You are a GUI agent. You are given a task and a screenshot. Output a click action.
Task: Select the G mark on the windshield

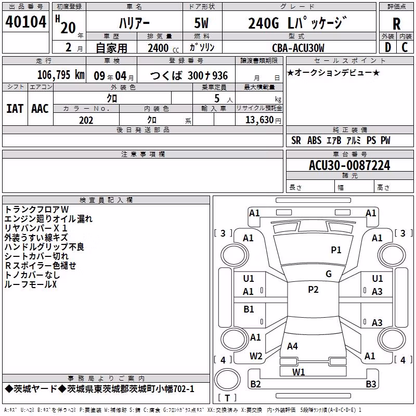click(329, 274)
